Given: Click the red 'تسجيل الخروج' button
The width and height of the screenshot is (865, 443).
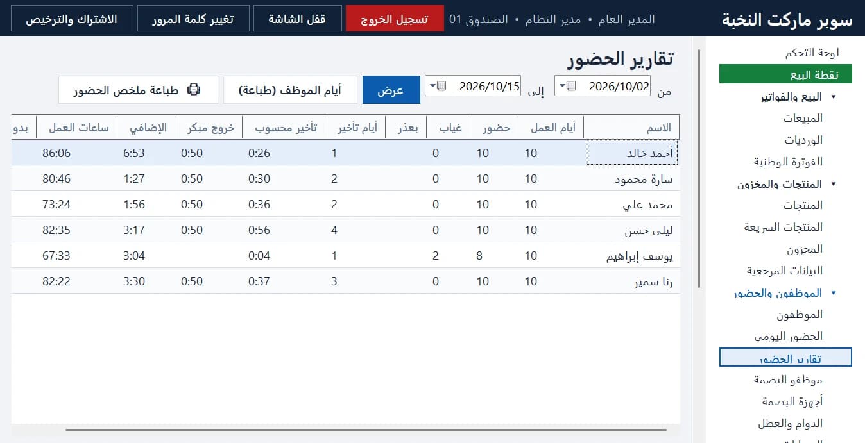Looking at the screenshot, I should coord(395,19).
